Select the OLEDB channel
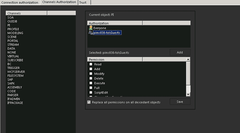 click(x=12, y=21)
